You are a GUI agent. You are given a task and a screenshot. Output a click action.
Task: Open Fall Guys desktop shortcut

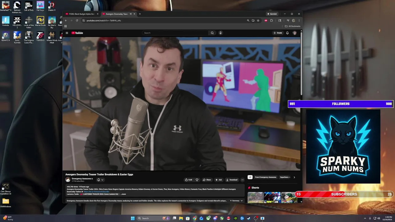point(40,6)
